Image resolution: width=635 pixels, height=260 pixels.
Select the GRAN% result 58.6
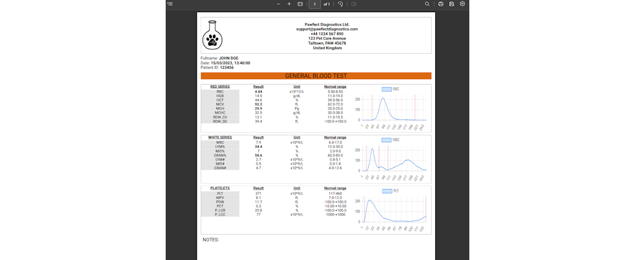tap(259, 155)
